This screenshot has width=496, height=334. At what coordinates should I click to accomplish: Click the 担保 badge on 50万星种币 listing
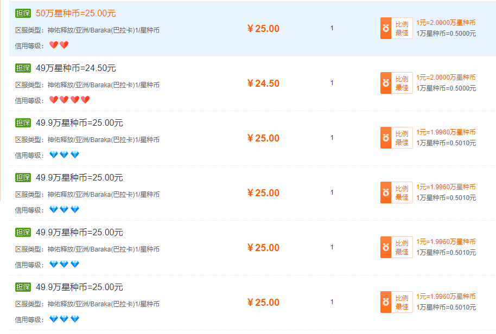pos(23,13)
